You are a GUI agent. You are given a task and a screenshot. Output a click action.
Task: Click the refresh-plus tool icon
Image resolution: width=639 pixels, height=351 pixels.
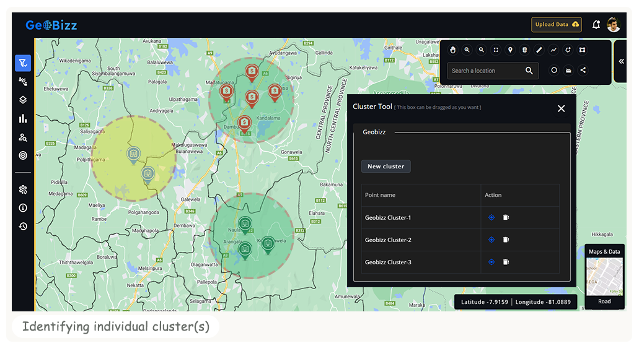(568, 50)
